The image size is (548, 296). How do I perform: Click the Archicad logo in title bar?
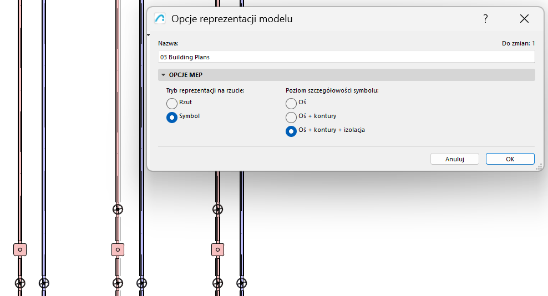click(160, 18)
